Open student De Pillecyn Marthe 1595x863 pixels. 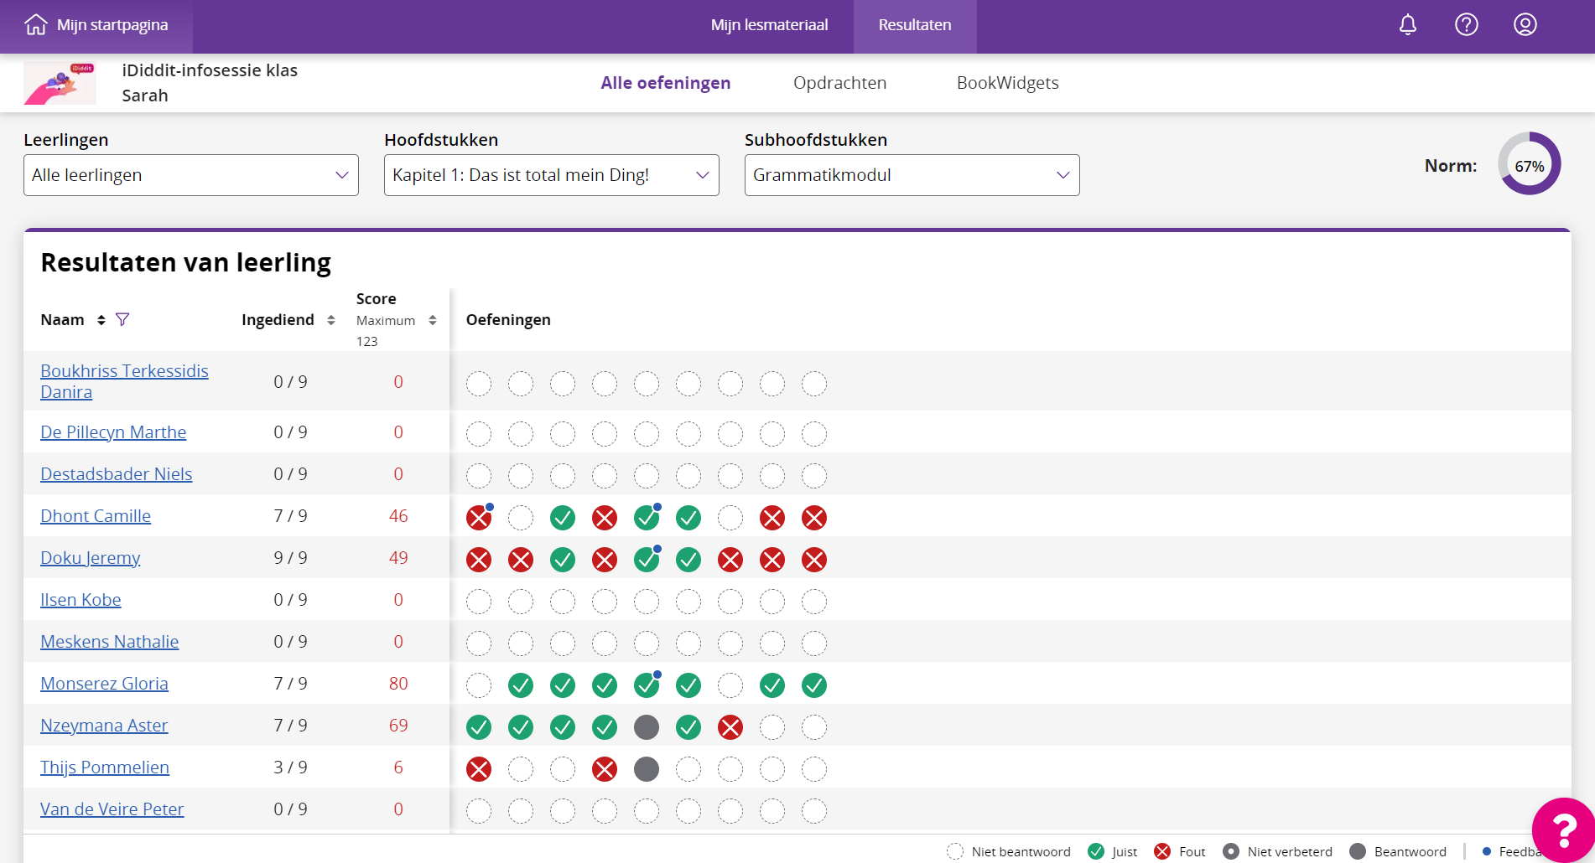pyautogui.click(x=113, y=432)
